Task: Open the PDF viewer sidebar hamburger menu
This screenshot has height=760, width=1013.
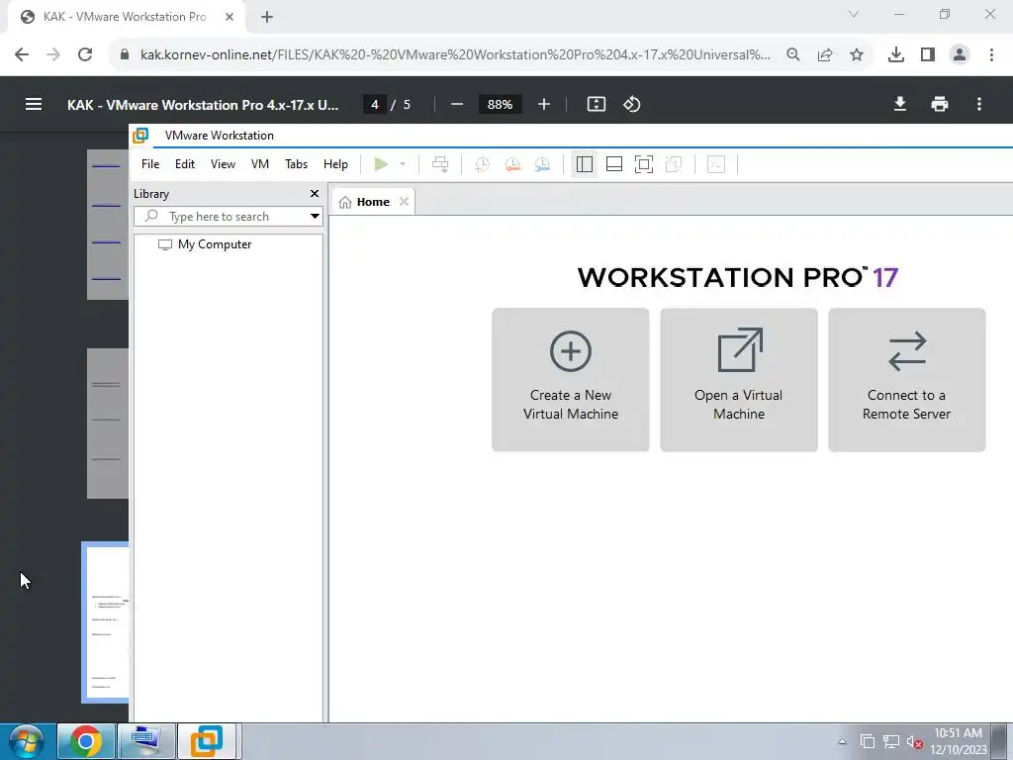Action: click(x=34, y=104)
